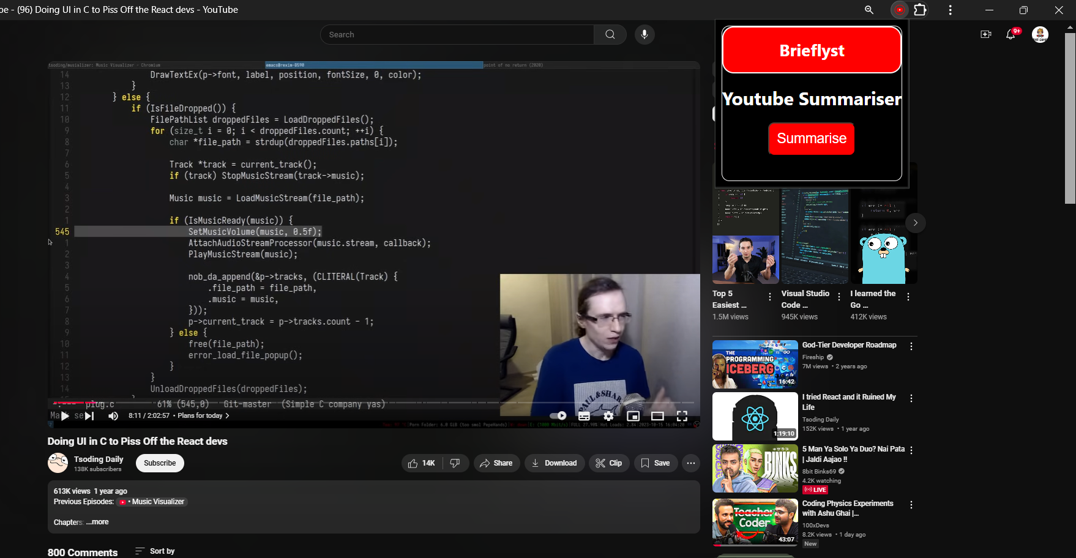Toggle subtitles/closed captions

[x=584, y=416]
